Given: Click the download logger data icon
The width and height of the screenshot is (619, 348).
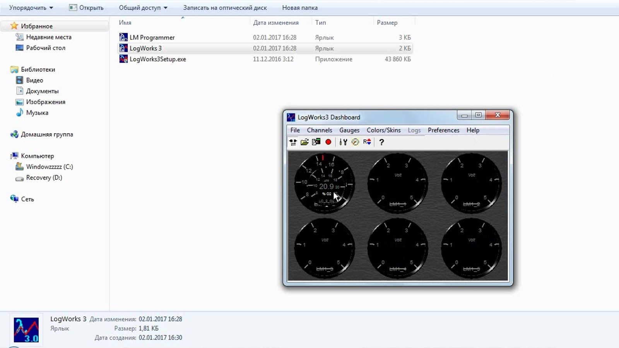Looking at the screenshot, I should click(x=316, y=142).
